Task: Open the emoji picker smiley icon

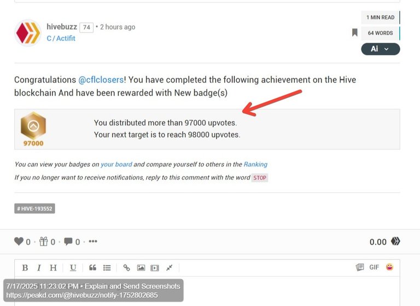Action: click(x=390, y=267)
